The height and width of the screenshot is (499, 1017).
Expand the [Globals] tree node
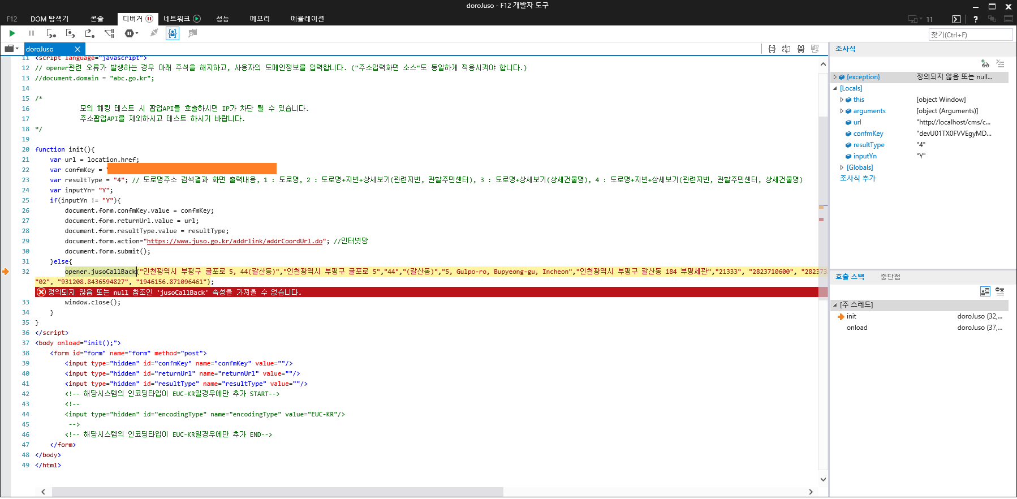[842, 167]
